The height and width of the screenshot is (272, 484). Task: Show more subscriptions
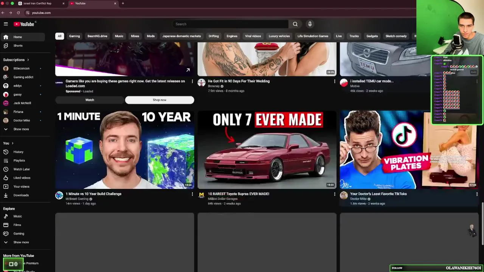coord(23,129)
